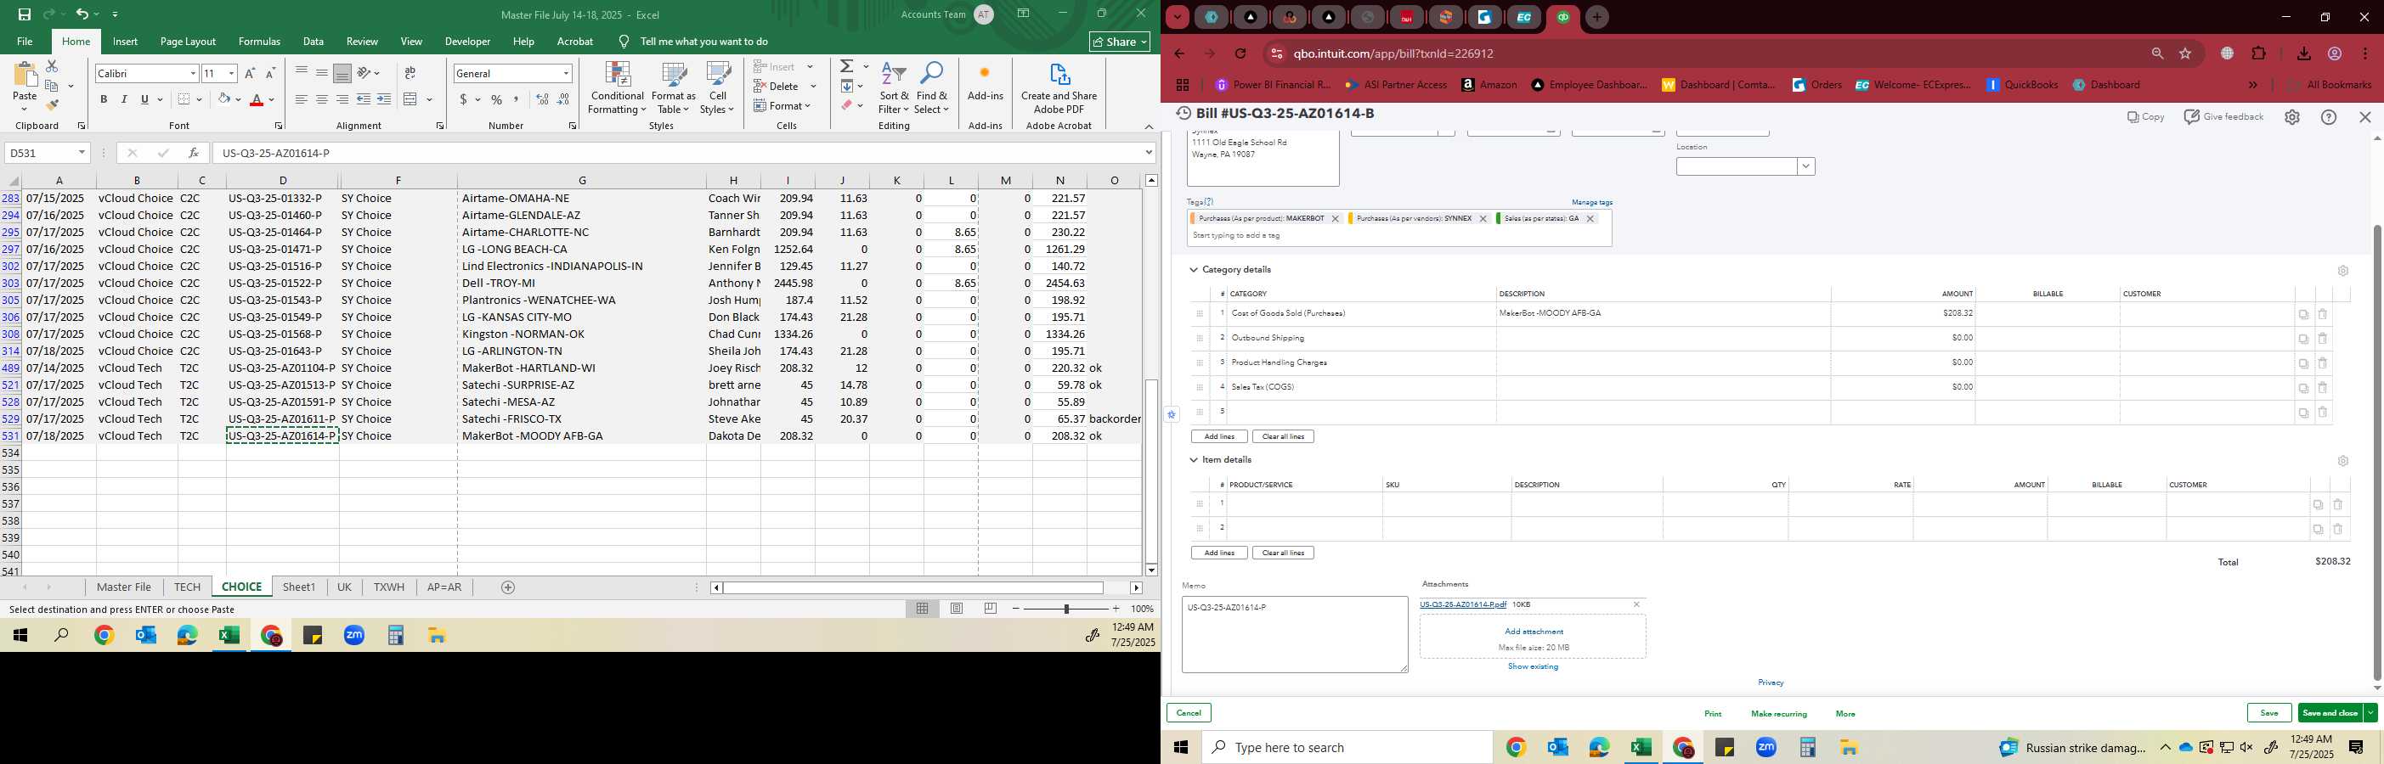
Task: Click the Add attachment link
Action: (x=1534, y=632)
